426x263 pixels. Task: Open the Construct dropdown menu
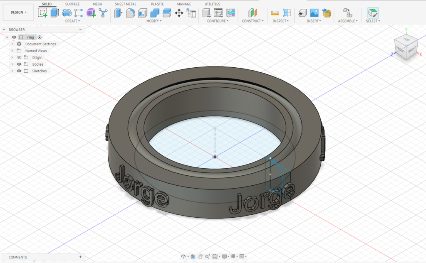[253, 21]
